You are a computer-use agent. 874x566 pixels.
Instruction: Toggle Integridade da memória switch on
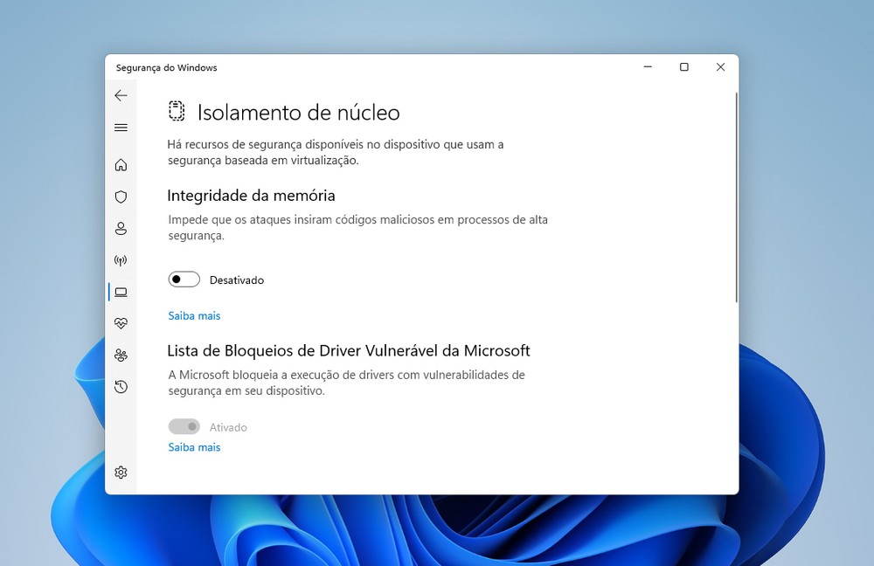click(184, 280)
